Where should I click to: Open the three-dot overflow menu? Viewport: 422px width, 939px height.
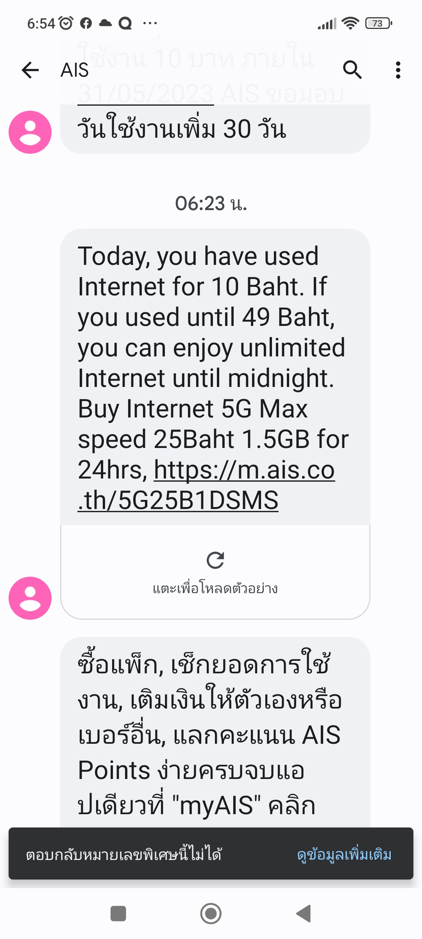398,70
